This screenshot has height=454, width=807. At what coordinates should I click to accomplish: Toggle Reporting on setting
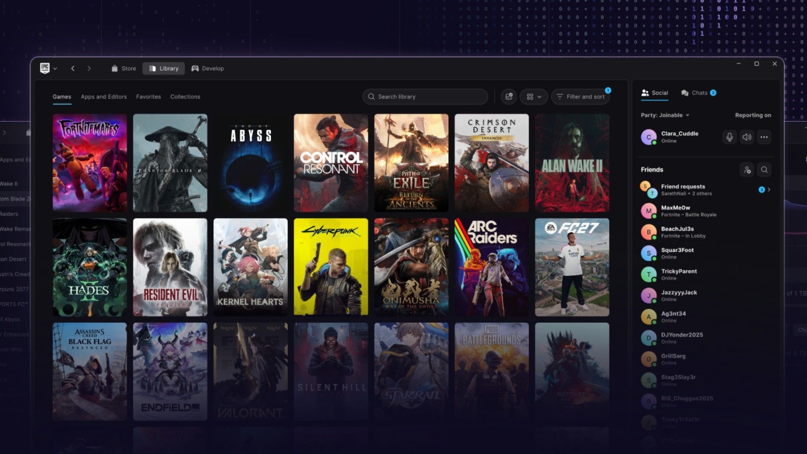pos(753,115)
